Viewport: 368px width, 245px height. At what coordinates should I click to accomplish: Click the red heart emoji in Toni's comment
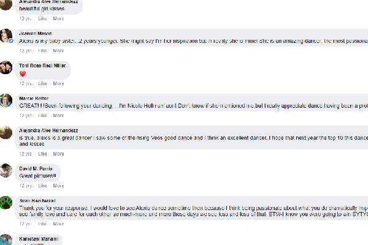point(23,74)
